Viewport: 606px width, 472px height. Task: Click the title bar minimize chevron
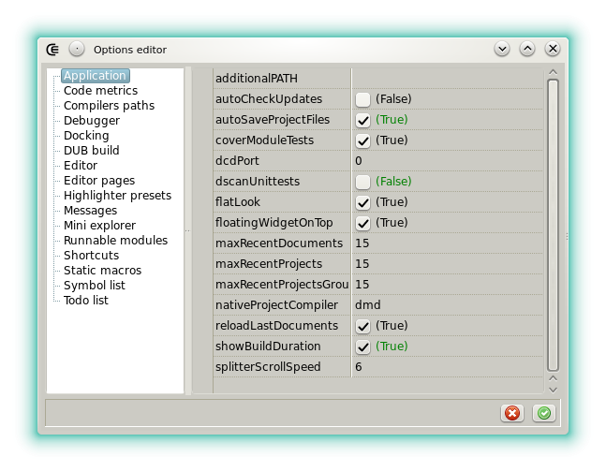(x=502, y=49)
